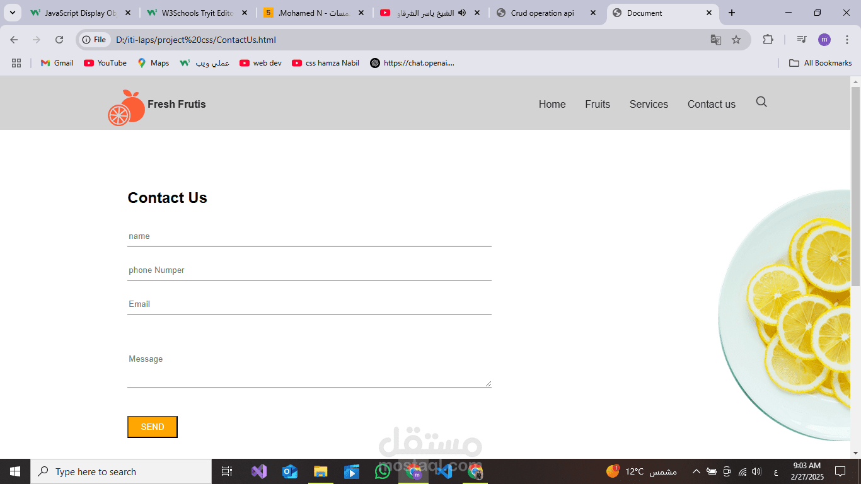This screenshot has height=484, width=861.
Task: Open the Extensions puzzle icon
Action: 768,40
